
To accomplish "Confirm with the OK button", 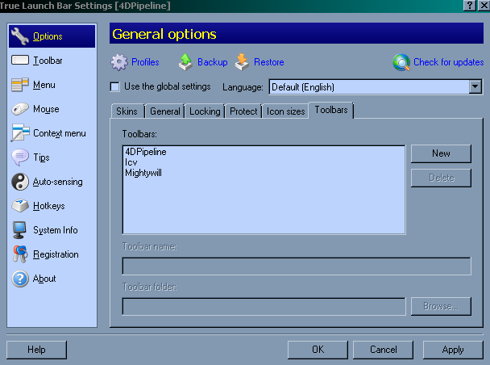I will coord(318,350).
